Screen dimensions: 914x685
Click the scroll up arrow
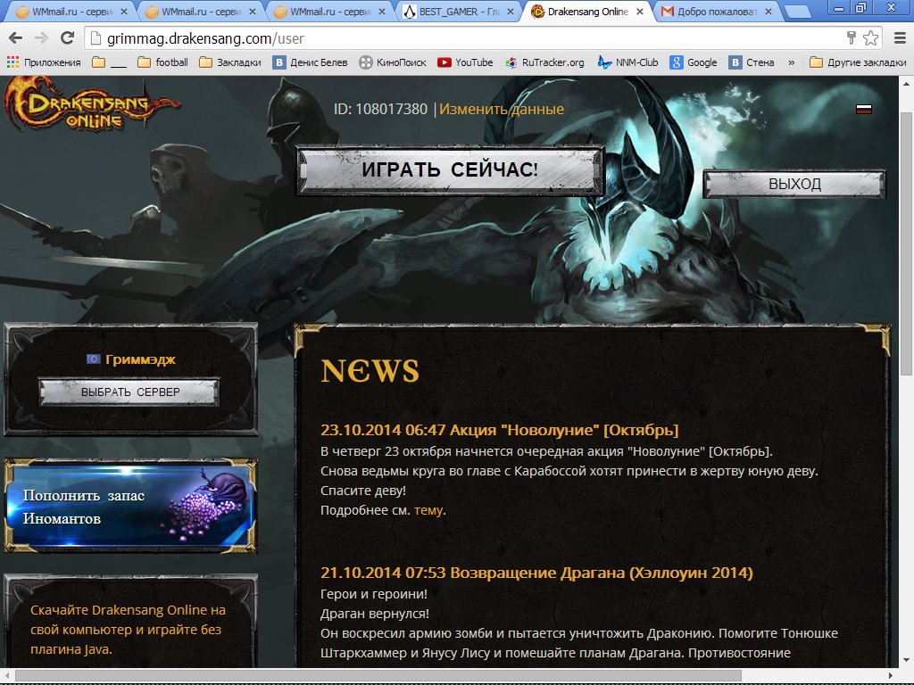coord(906,83)
